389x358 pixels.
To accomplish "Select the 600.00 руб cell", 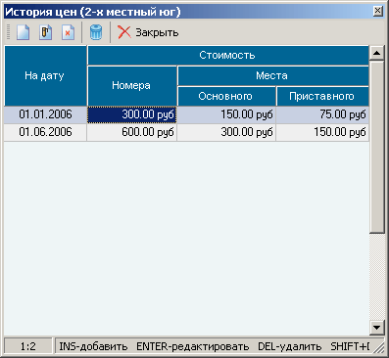I will point(132,132).
